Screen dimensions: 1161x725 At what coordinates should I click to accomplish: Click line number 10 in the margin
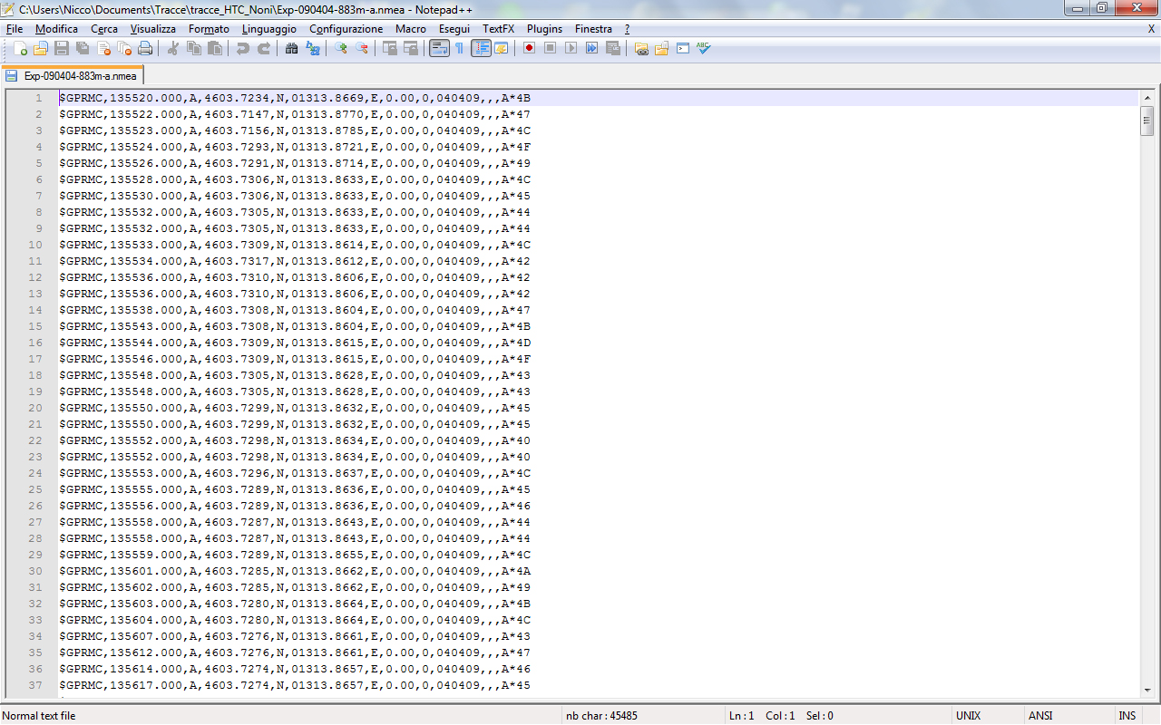coord(35,245)
